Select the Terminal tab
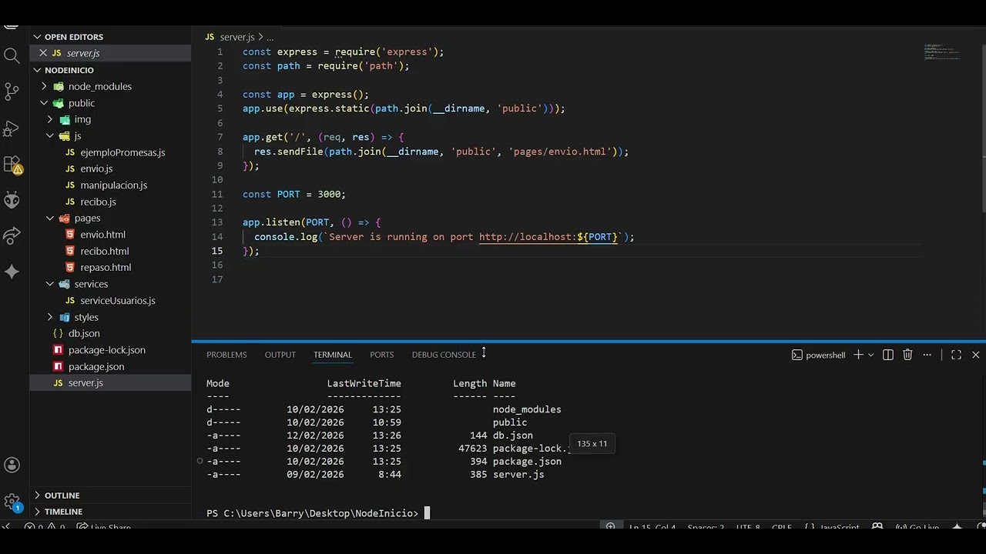The image size is (986, 554). pos(333,355)
